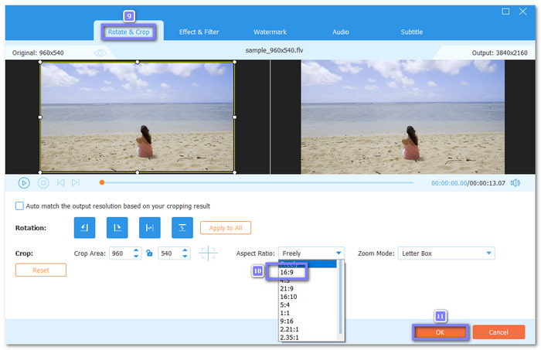The width and height of the screenshot is (541, 350).
Task: Click the aspect ratio list scrollbar
Action: (x=341, y=297)
